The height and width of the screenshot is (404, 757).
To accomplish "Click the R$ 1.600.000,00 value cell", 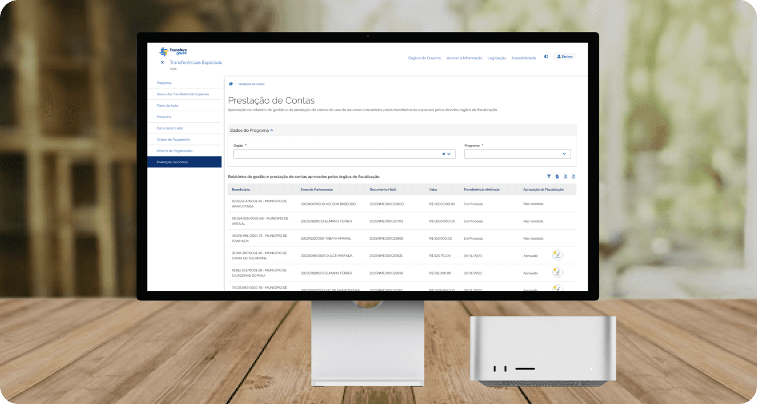I will tap(442, 221).
